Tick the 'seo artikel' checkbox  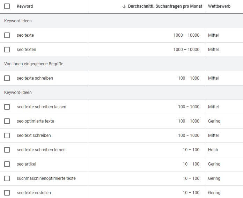(x=7, y=164)
